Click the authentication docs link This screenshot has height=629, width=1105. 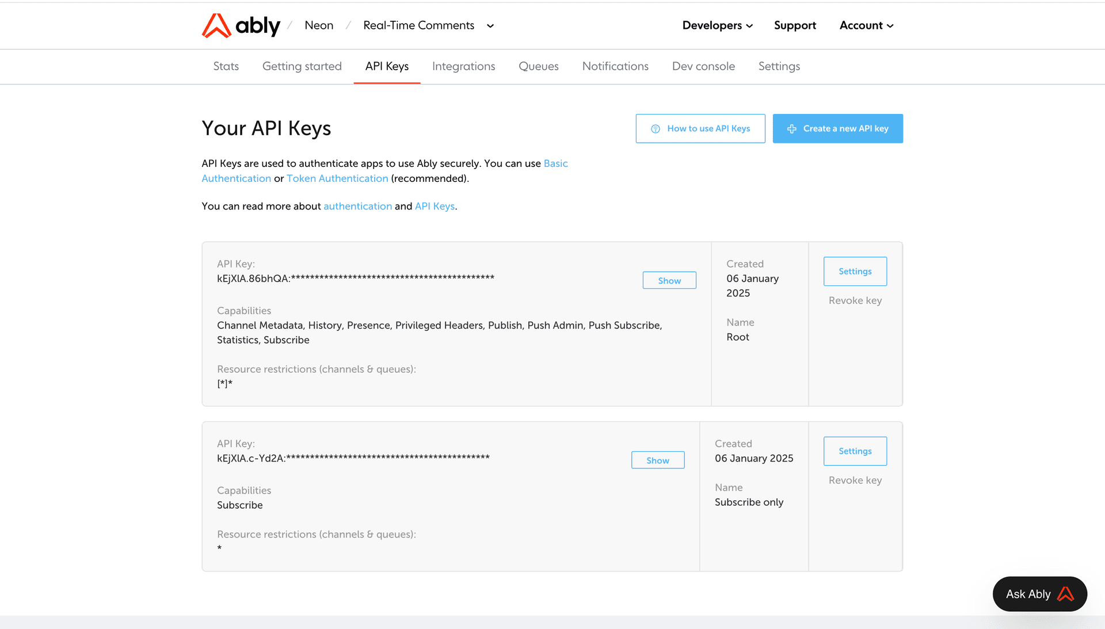(357, 206)
